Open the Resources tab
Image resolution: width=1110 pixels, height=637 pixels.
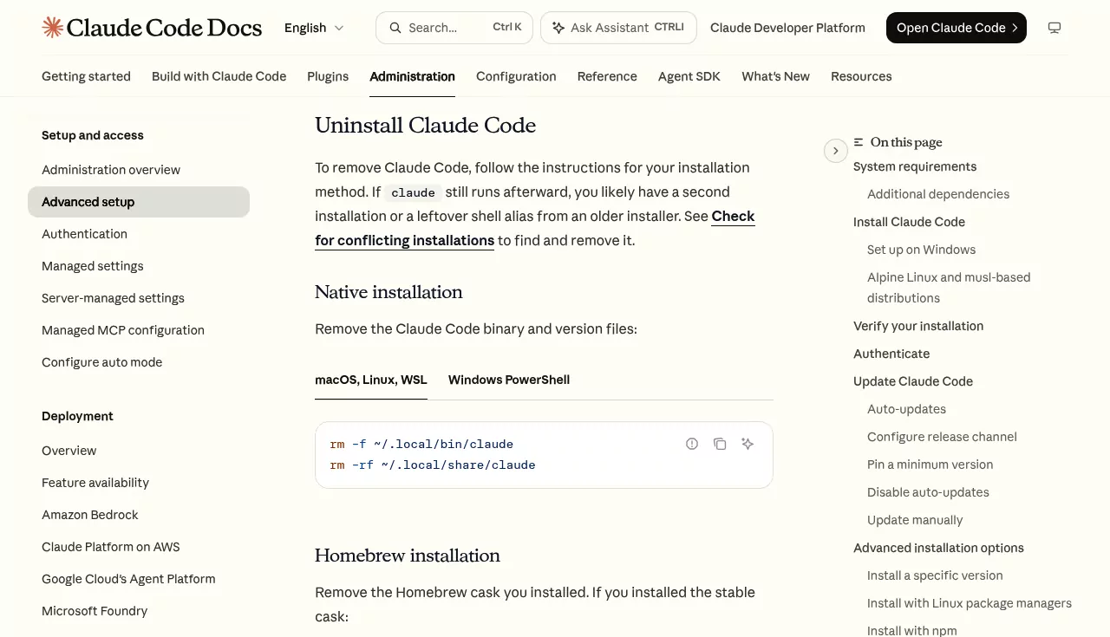(861, 76)
